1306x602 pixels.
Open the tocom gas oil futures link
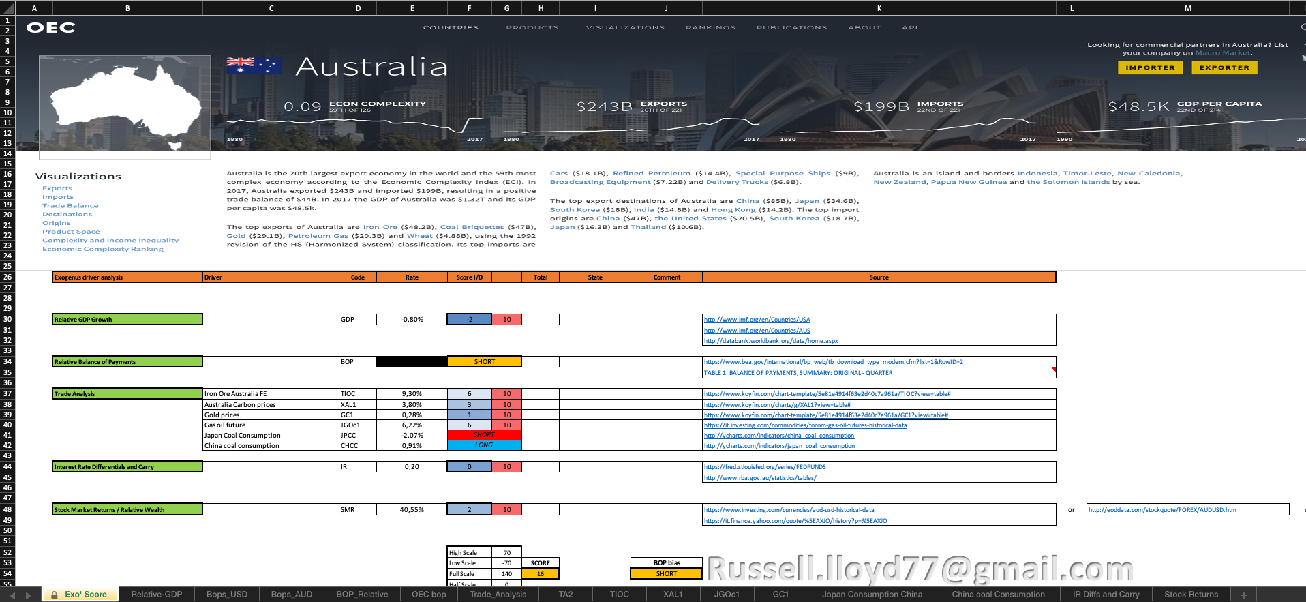[805, 425]
